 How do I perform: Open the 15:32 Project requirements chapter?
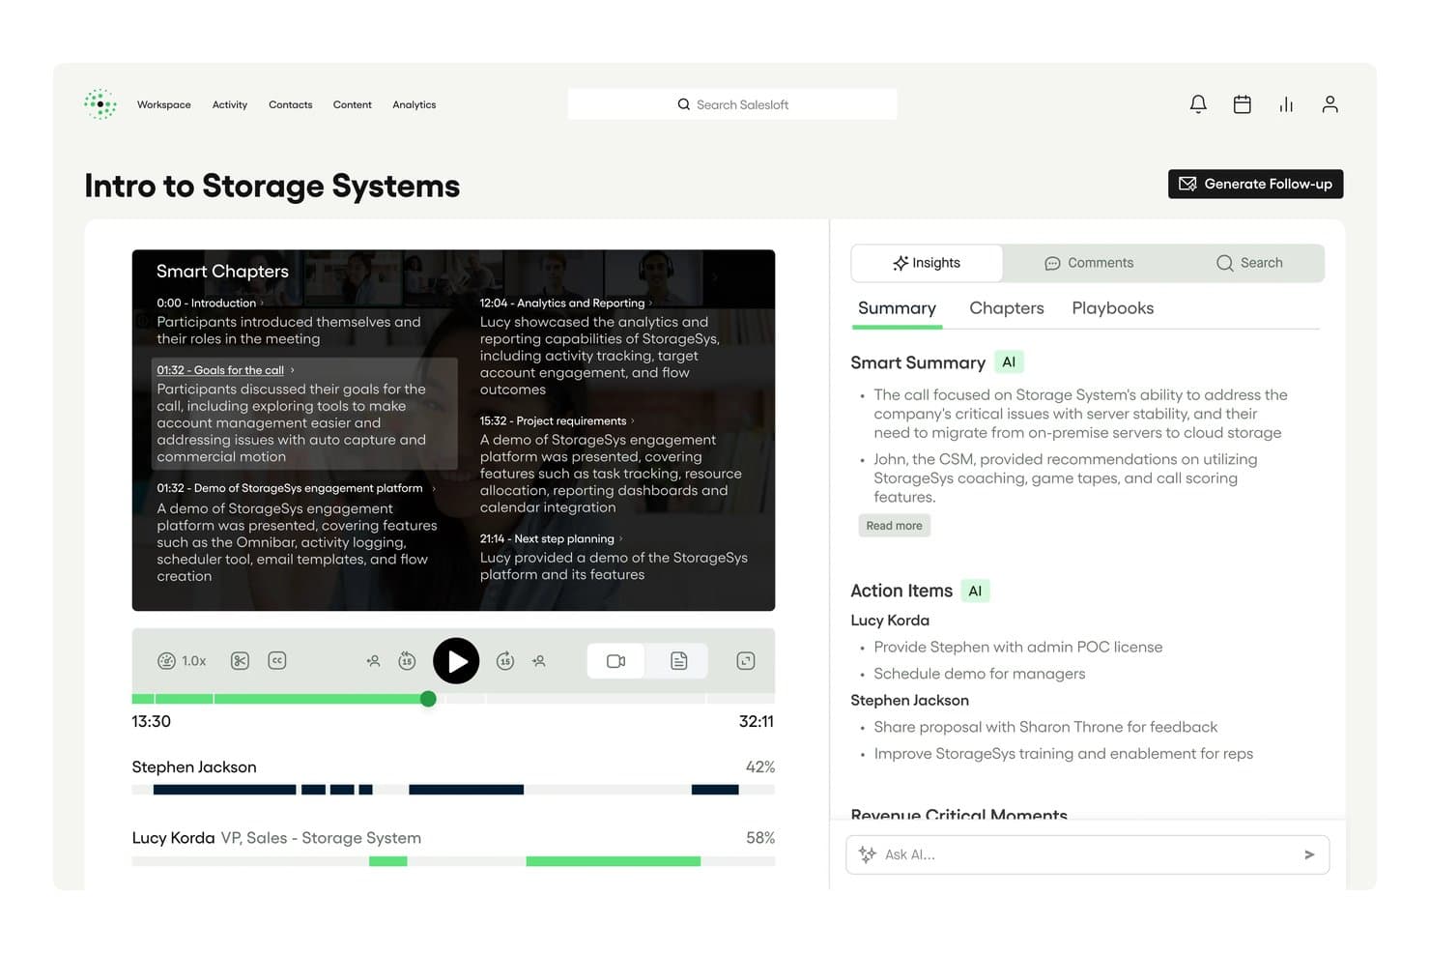tap(558, 421)
